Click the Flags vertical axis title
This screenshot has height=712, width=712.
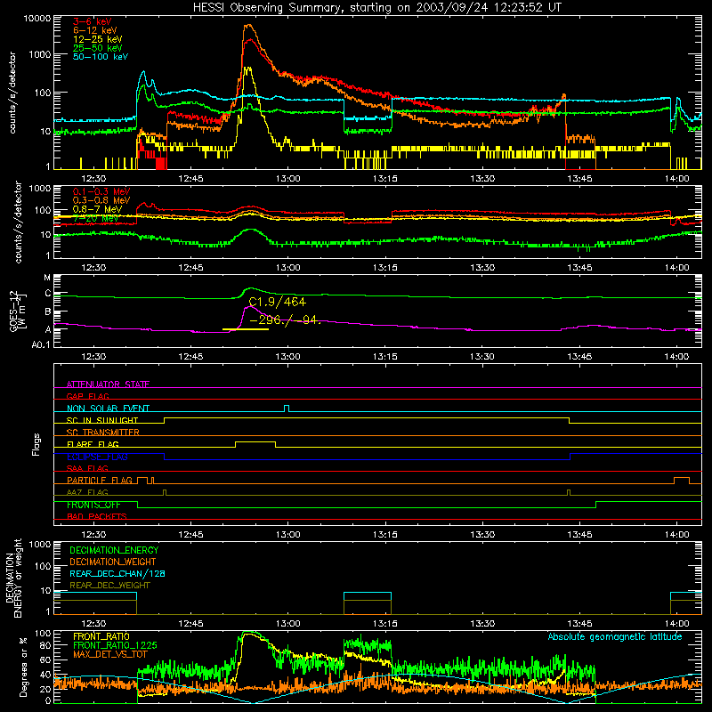click(x=36, y=444)
